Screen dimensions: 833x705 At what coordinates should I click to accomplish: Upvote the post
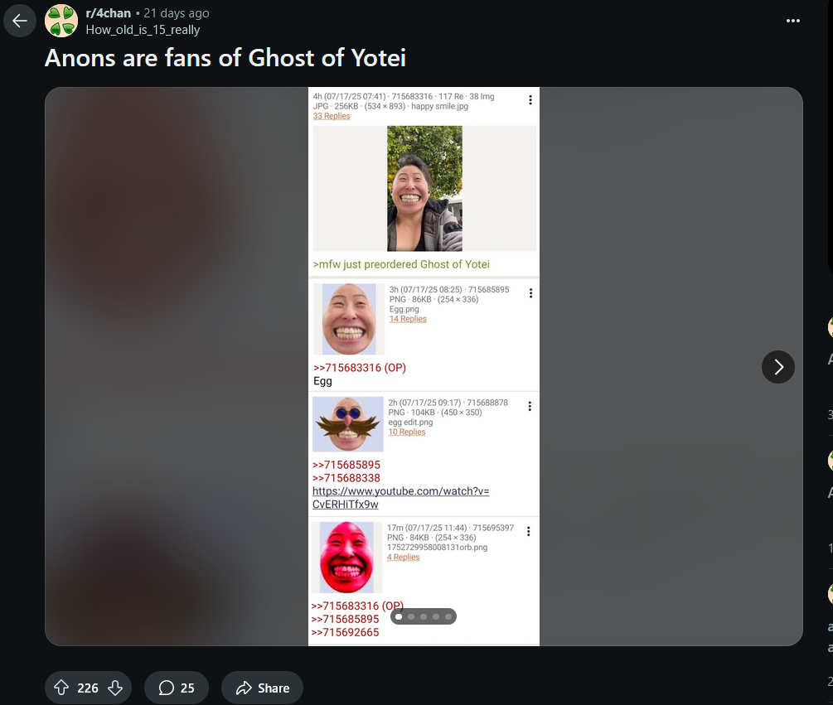[x=61, y=688]
